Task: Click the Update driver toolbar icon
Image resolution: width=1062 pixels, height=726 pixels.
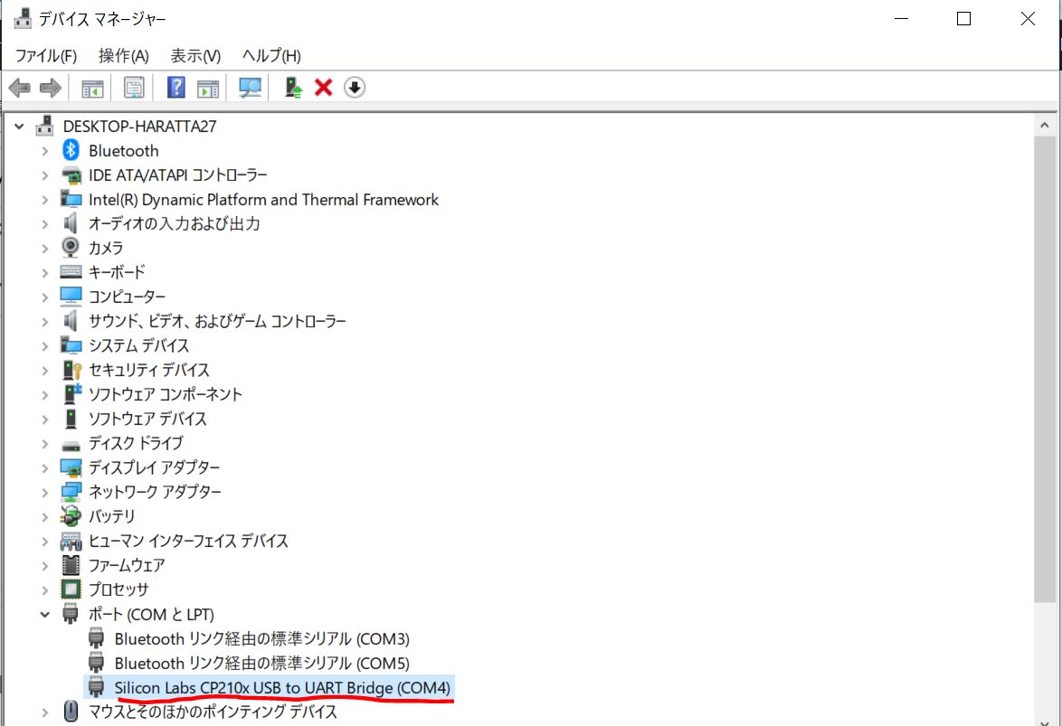Action: 293,88
